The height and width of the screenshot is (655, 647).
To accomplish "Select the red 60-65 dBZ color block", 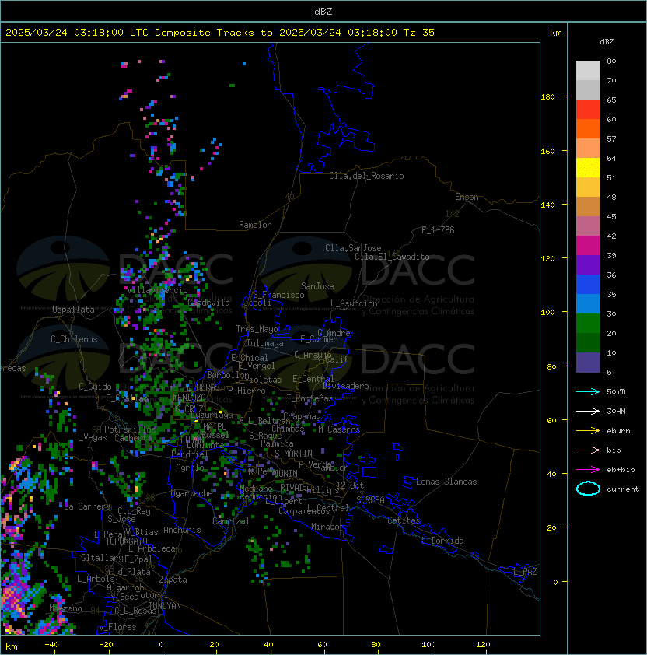I will click(588, 110).
